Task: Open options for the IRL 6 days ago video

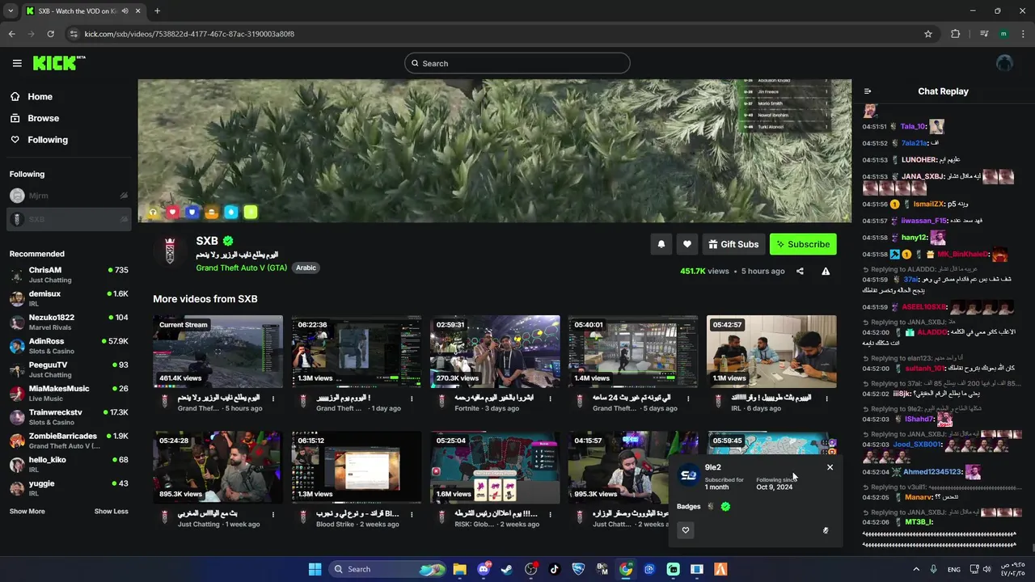Action: click(x=826, y=399)
